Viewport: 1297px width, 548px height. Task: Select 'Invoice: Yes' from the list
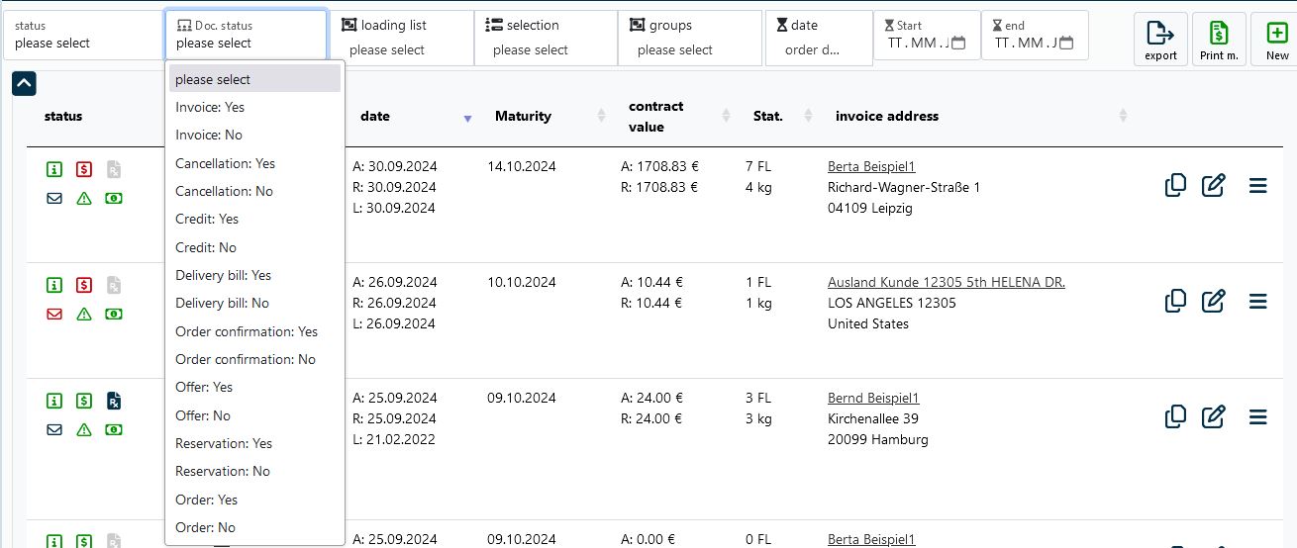tap(210, 107)
